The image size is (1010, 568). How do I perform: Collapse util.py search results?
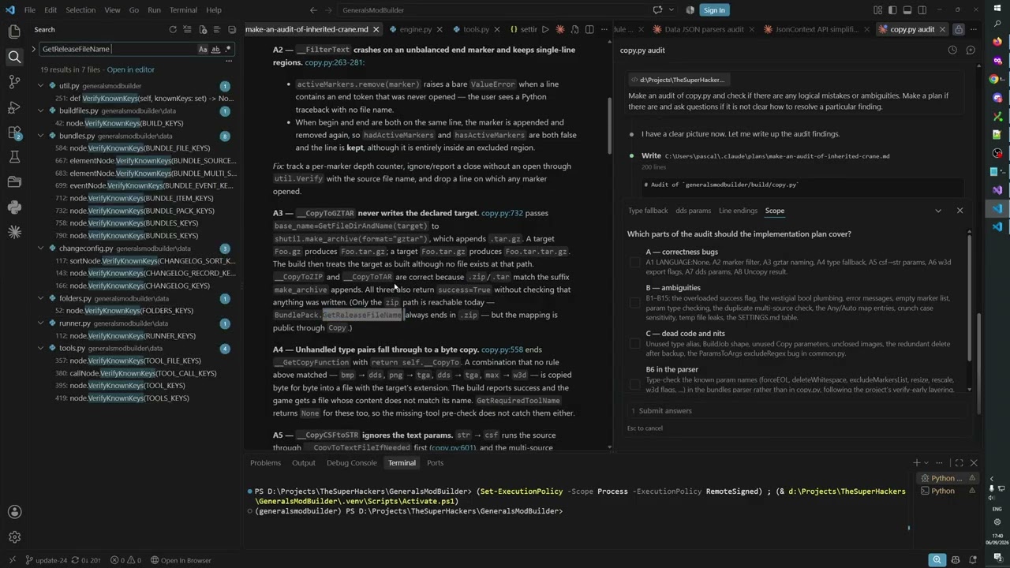tap(41, 85)
